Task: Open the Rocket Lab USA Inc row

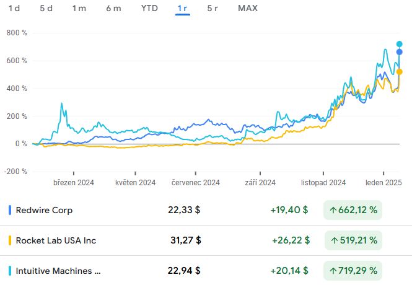Action: [x=206, y=240]
